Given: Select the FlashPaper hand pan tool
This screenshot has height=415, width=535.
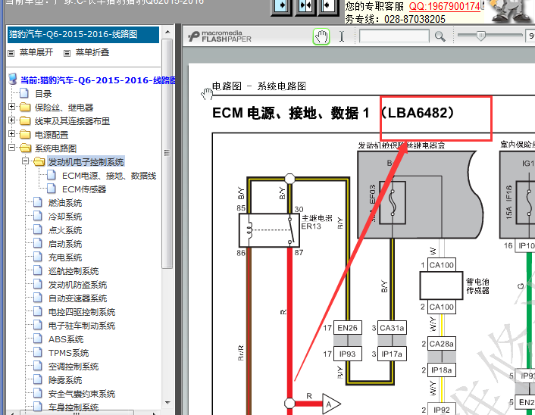Looking at the screenshot, I should (x=321, y=36).
